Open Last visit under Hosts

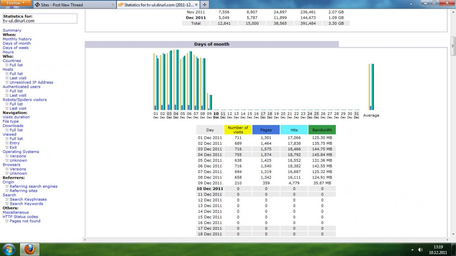(18, 78)
